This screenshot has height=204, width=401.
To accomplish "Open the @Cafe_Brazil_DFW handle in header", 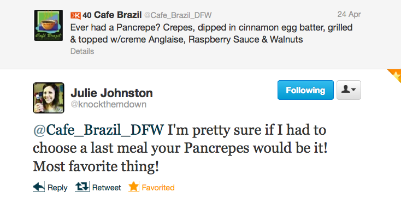I will click(x=178, y=16).
